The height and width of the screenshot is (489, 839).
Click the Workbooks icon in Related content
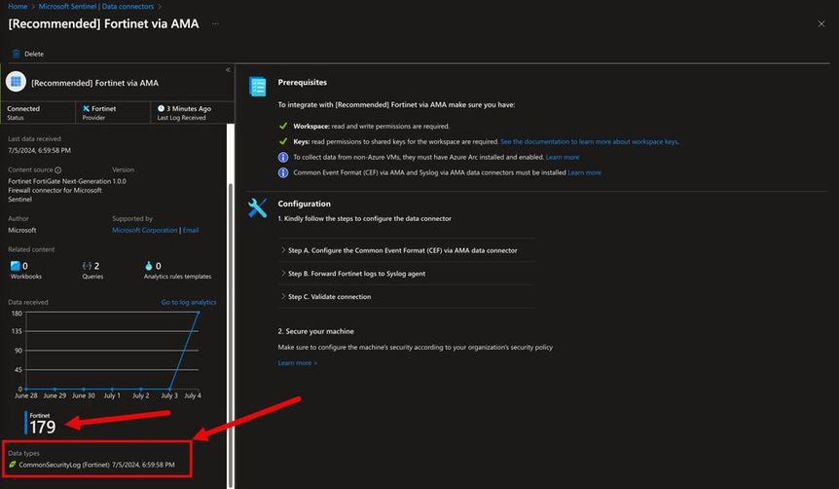click(16, 265)
